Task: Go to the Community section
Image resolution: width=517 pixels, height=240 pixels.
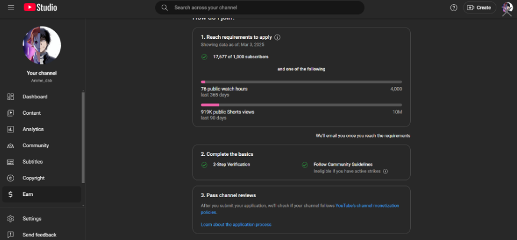Action: (35, 145)
